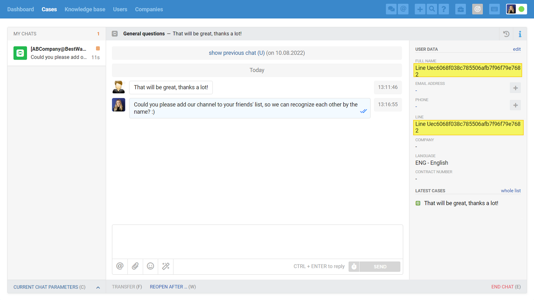The image size is (534, 300).
Task: Switch to the Knowledge base tab
Action: point(85,9)
